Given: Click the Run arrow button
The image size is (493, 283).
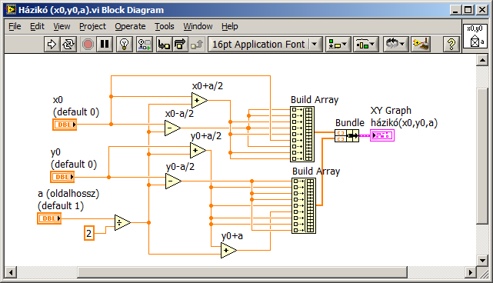Looking at the screenshot, I should (52, 45).
